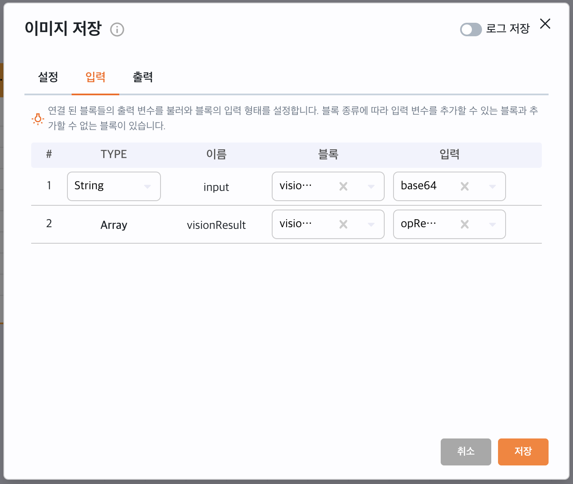Clear block selection in visionResult row
The image size is (573, 484).
click(343, 224)
